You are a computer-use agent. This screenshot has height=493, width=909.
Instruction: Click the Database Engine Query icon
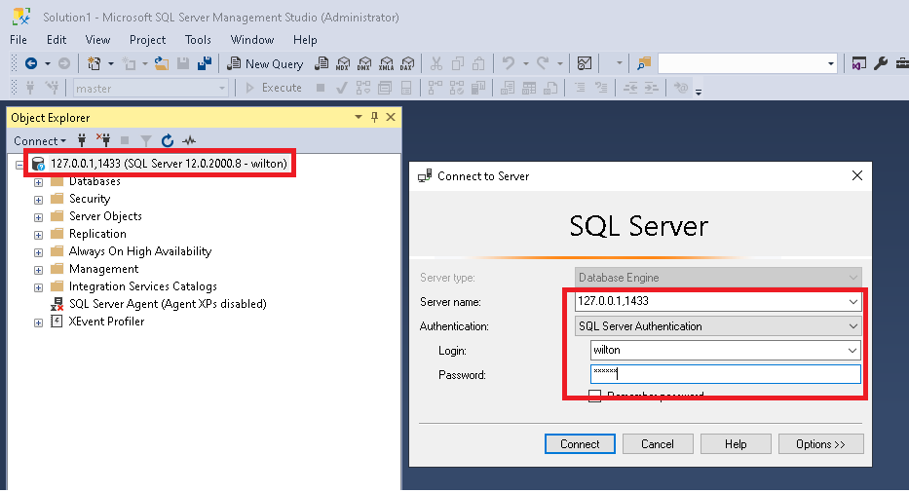(x=322, y=63)
